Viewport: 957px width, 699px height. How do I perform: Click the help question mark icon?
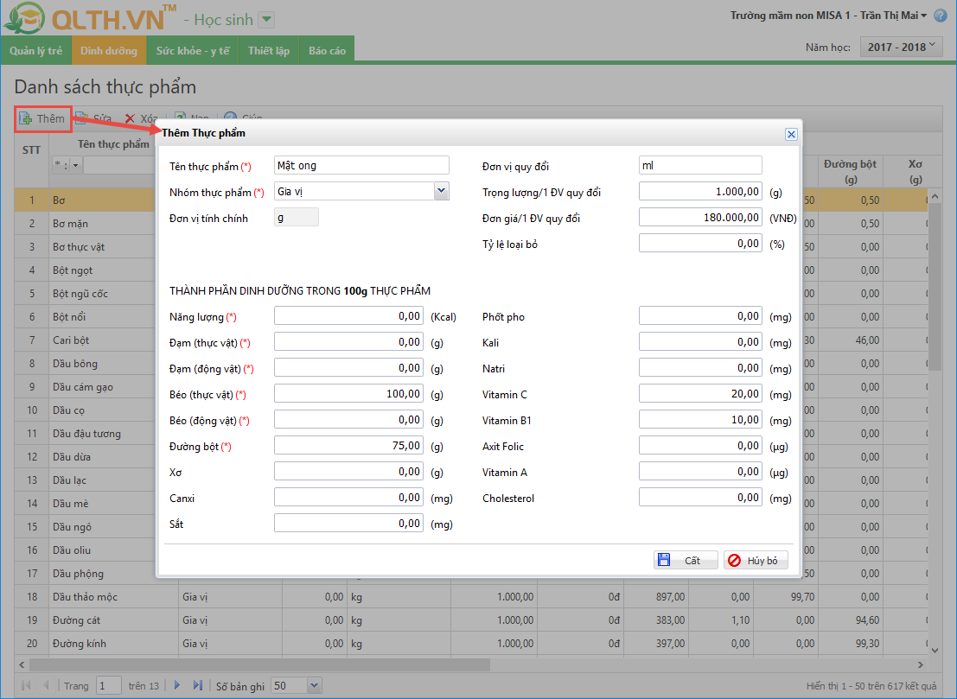click(x=941, y=16)
